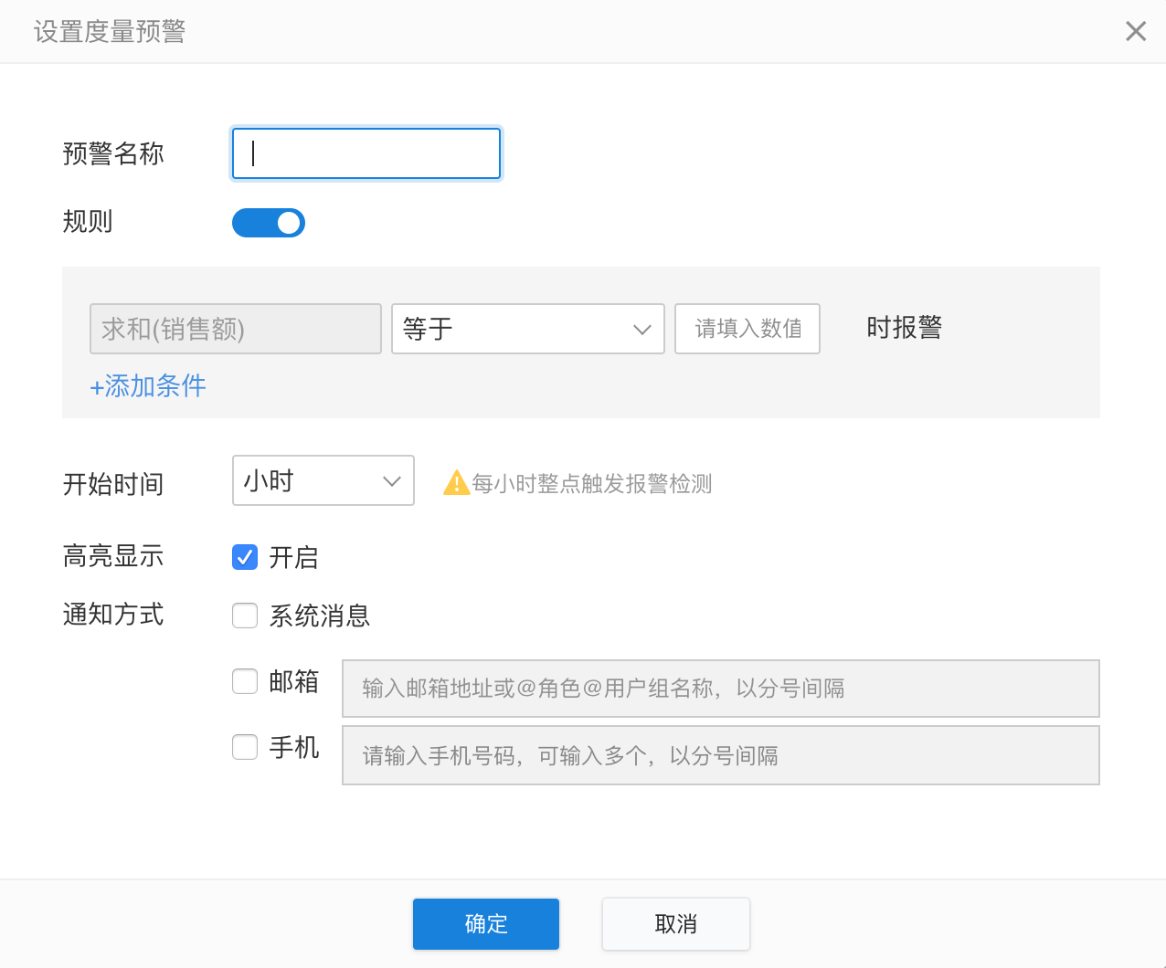Check the 邮箱 notification checkbox
1166x968 pixels.
[x=245, y=681]
